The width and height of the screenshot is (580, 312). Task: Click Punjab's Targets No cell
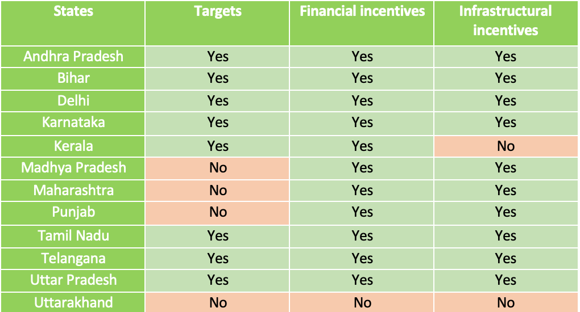pyautogui.click(x=217, y=213)
